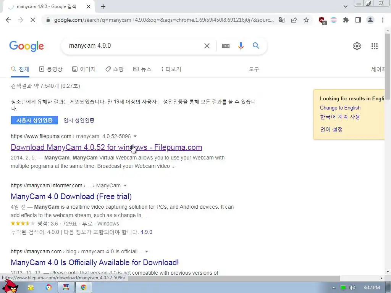Stop loading the page

click(x=33, y=20)
